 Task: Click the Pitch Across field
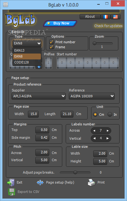click(x=42, y=152)
